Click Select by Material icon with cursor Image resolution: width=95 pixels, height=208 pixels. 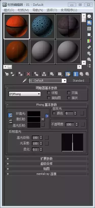(x=89, y=60)
